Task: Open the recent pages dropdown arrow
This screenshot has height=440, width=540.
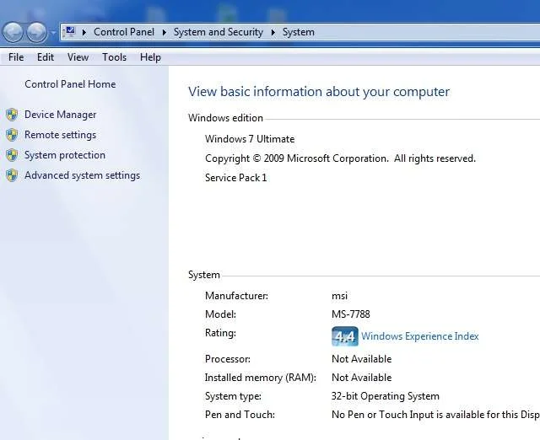Action: [53, 33]
